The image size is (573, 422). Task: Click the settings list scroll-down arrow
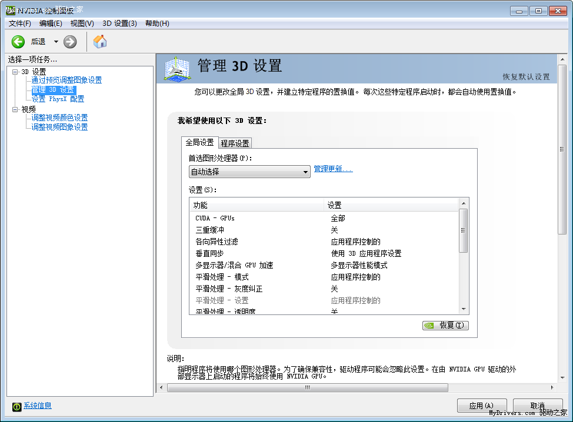pos(464,309)
